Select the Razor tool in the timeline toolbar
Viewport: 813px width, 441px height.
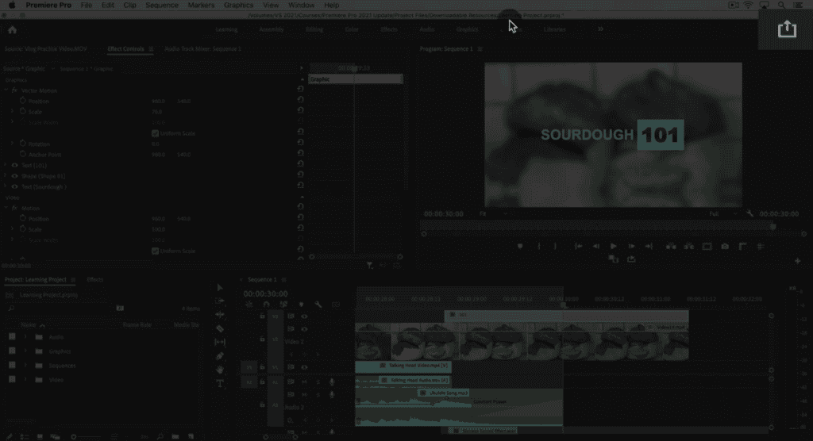220,328
